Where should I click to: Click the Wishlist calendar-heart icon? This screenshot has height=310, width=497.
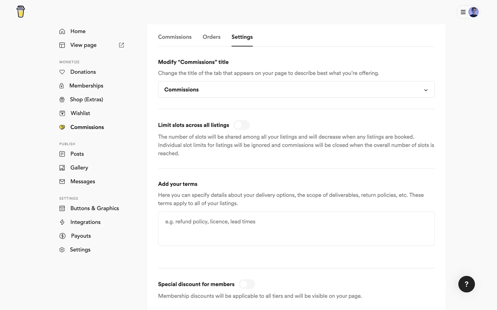[x=62, y=113]
